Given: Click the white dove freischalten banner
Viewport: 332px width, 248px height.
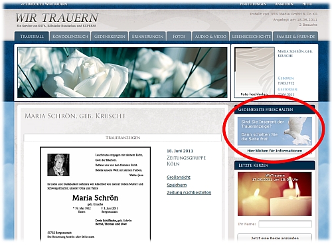Looking at the screenshot, I should pos(275,131).
